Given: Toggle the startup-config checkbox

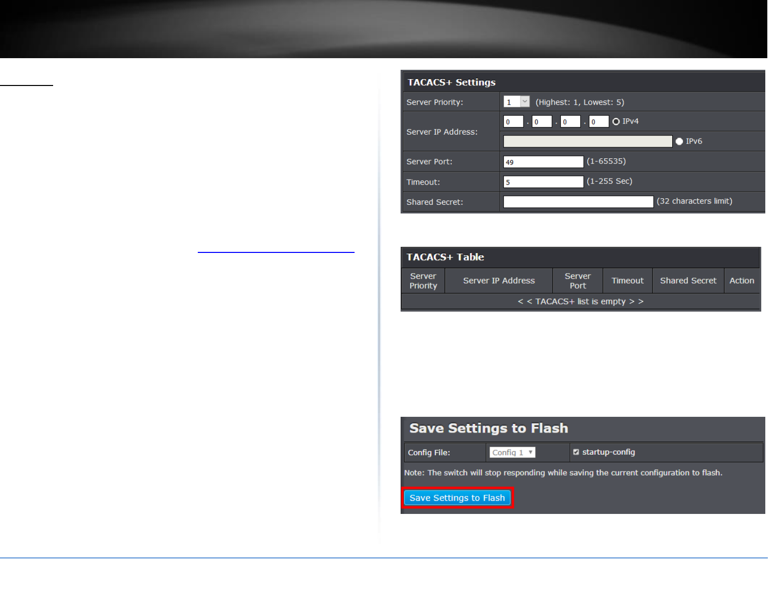Looking at the screenshot, I should [576, 452].
